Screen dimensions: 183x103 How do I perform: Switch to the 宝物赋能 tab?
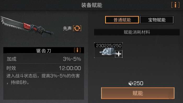[157, 20]
